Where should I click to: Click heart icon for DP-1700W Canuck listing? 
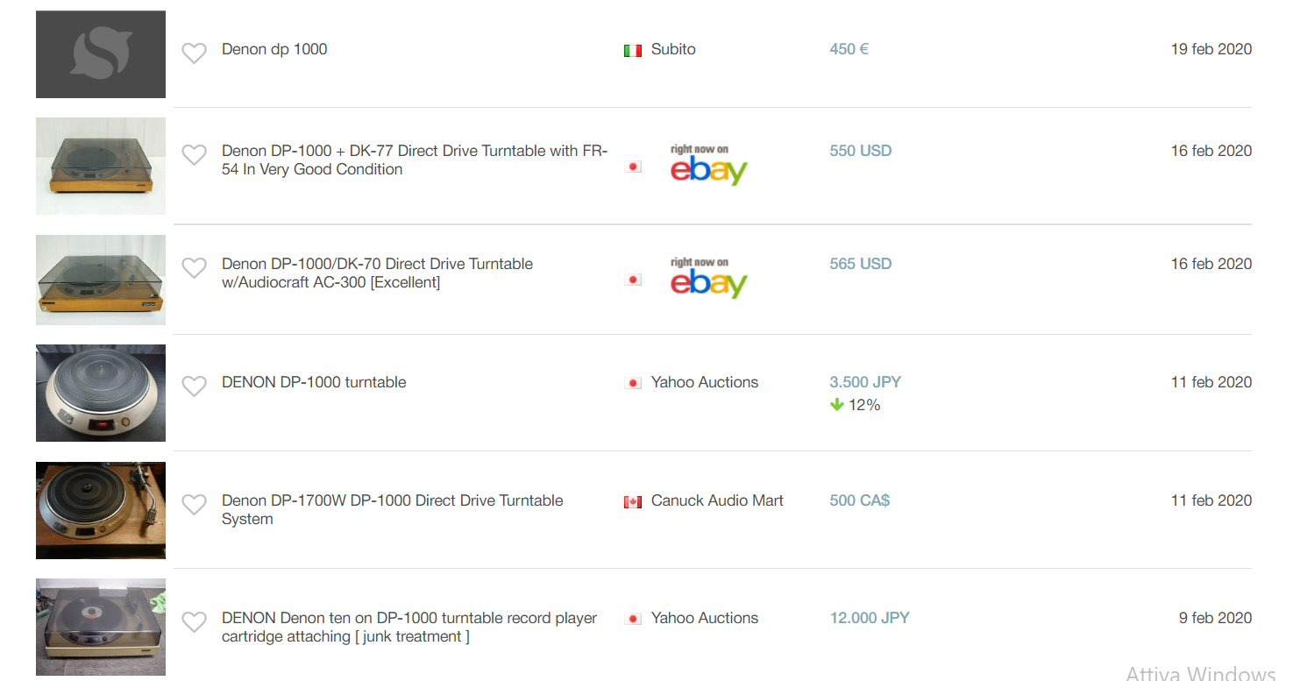194,505
